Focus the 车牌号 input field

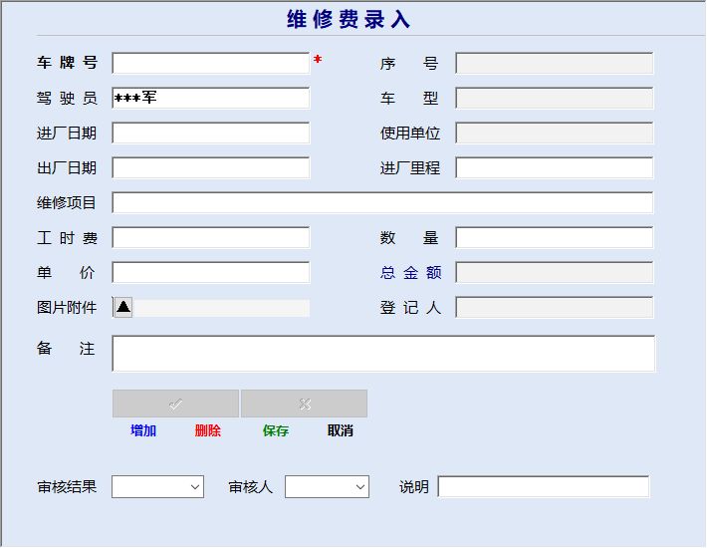211,63
